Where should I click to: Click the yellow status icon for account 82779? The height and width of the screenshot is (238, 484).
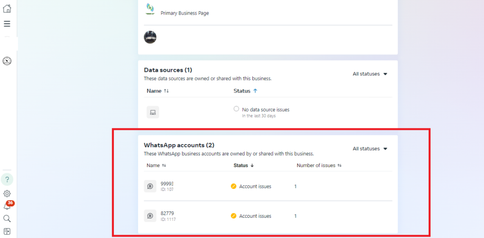coord(233,216)
